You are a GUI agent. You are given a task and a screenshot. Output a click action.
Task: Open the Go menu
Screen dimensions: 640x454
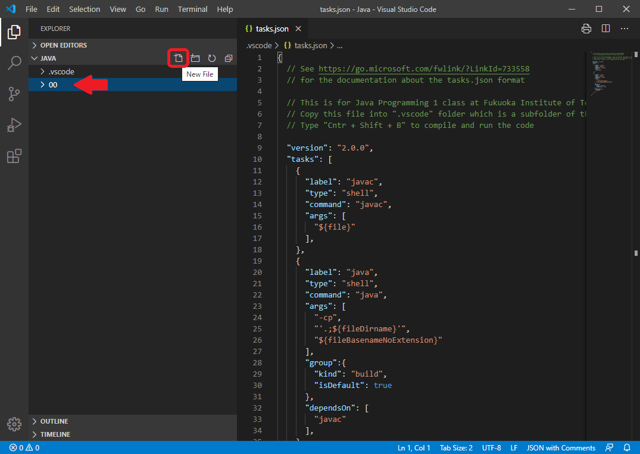[x=141, y=9]
